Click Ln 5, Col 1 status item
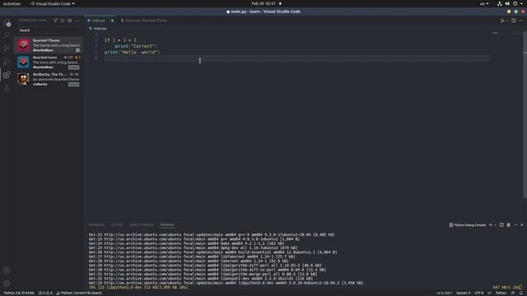Screen dimensions: 527x296 click(445, 293)
